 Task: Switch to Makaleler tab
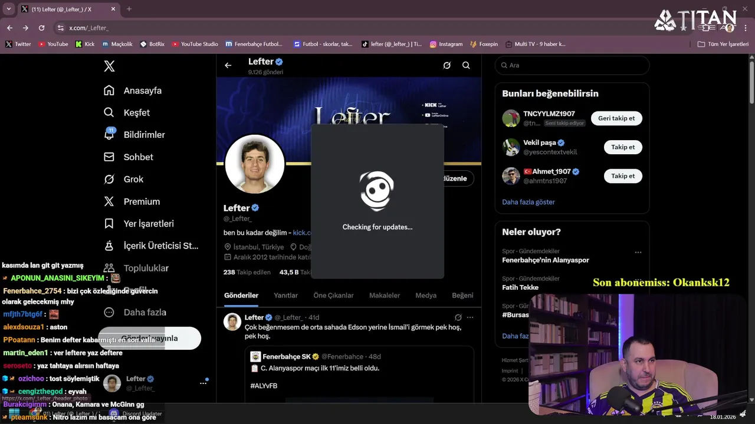point(385,296)
